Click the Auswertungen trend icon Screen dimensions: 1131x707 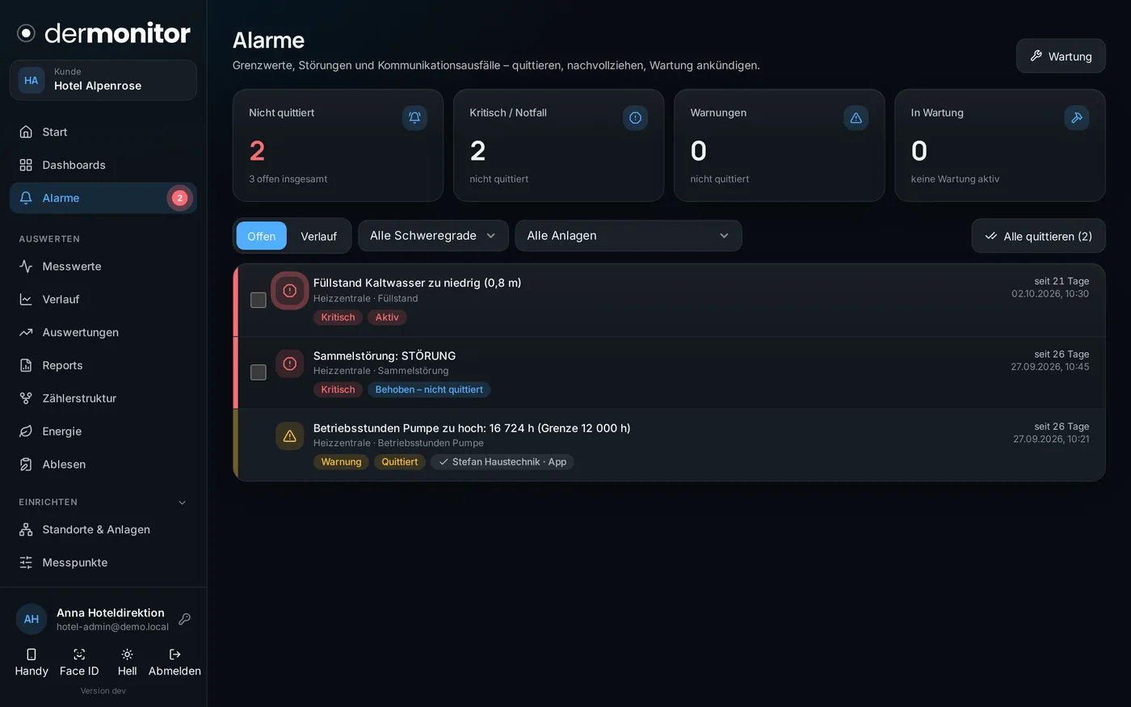click(26, 332)
